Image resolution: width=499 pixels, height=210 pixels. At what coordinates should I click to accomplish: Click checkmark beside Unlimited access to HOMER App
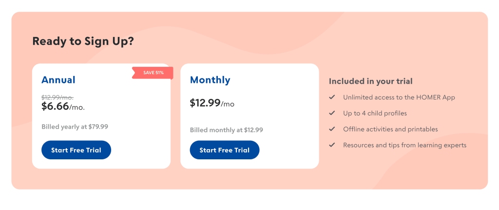point(332,97)
